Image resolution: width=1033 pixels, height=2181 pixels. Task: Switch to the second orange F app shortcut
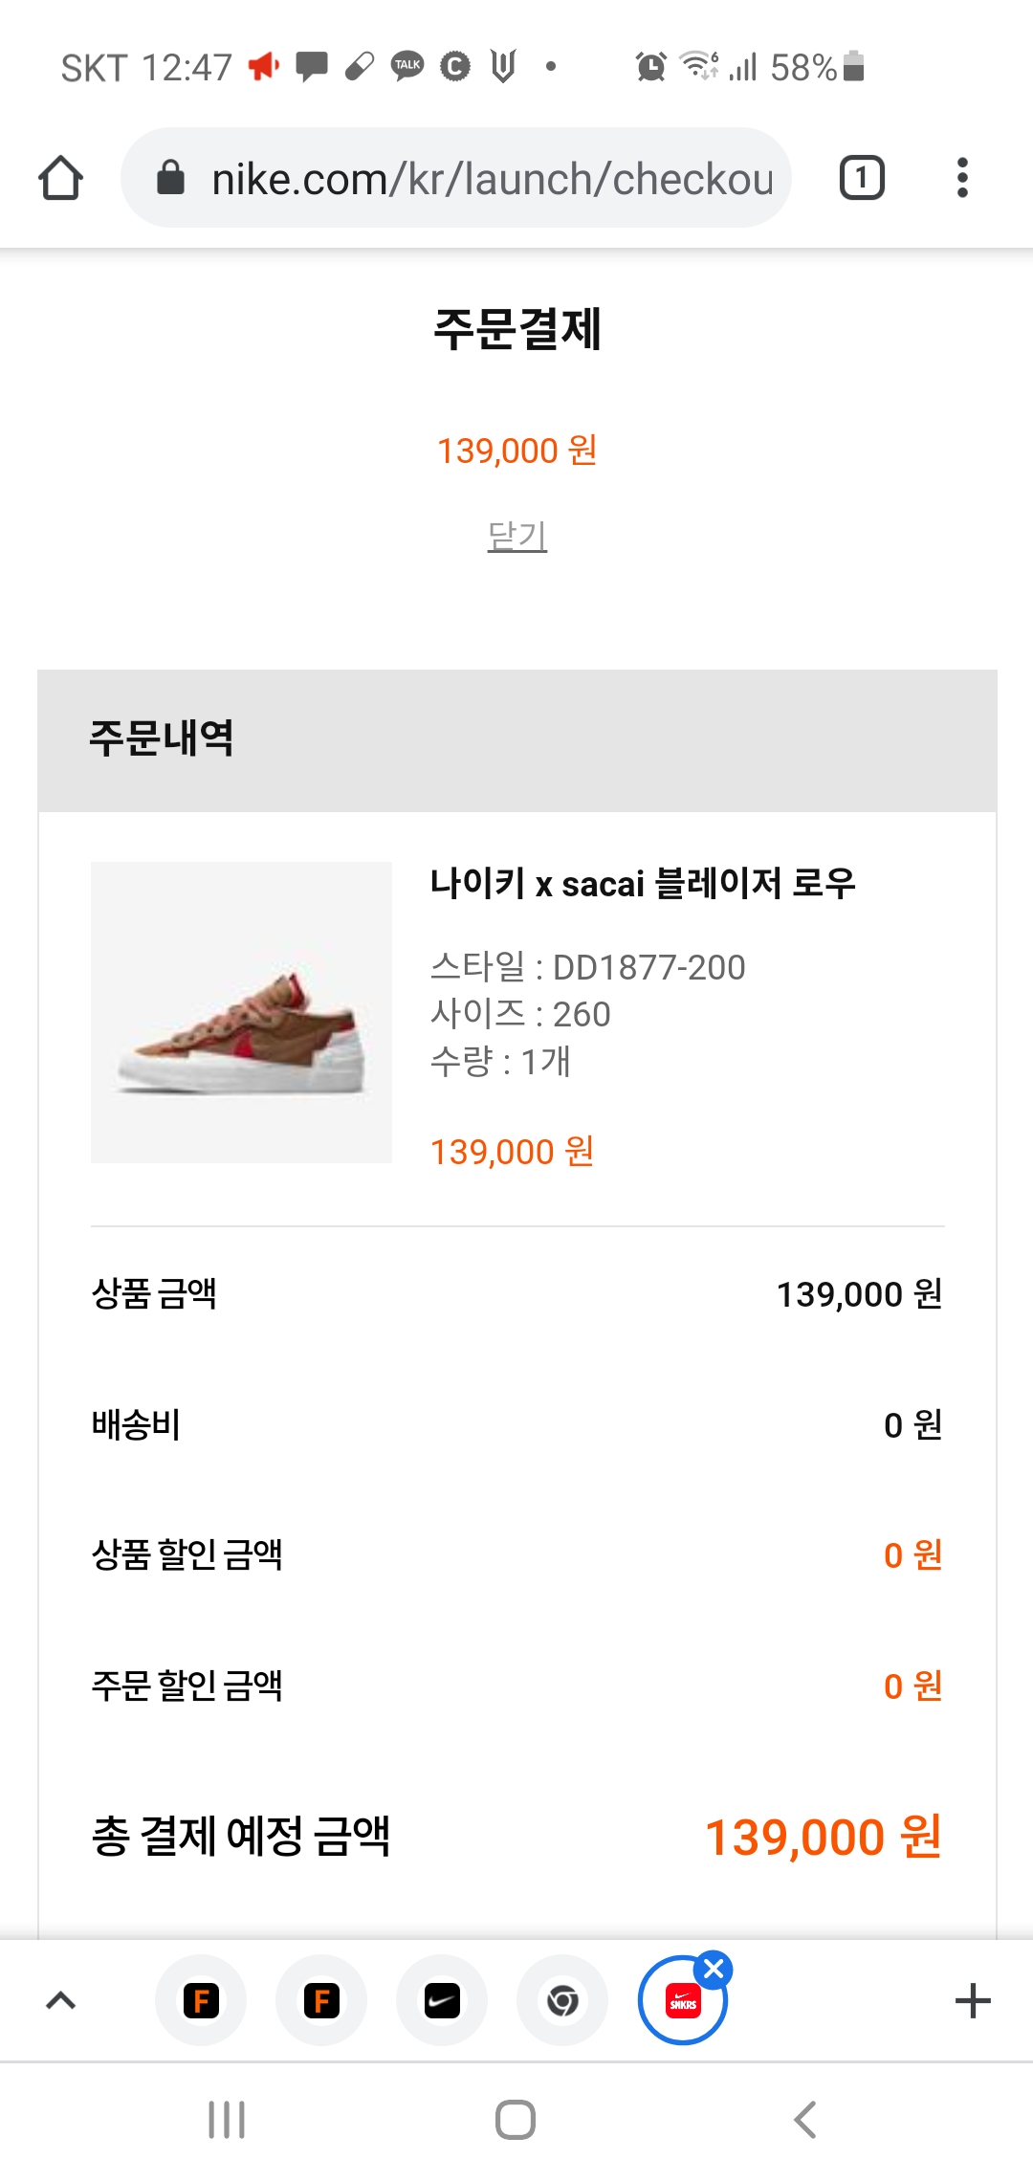(x=321, y=2000)
